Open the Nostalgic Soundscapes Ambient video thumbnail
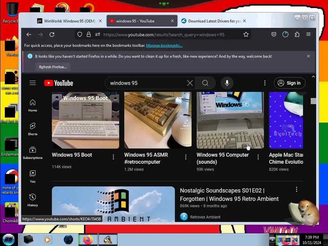This screenshot has height=246, width=328. coord(113,204)
